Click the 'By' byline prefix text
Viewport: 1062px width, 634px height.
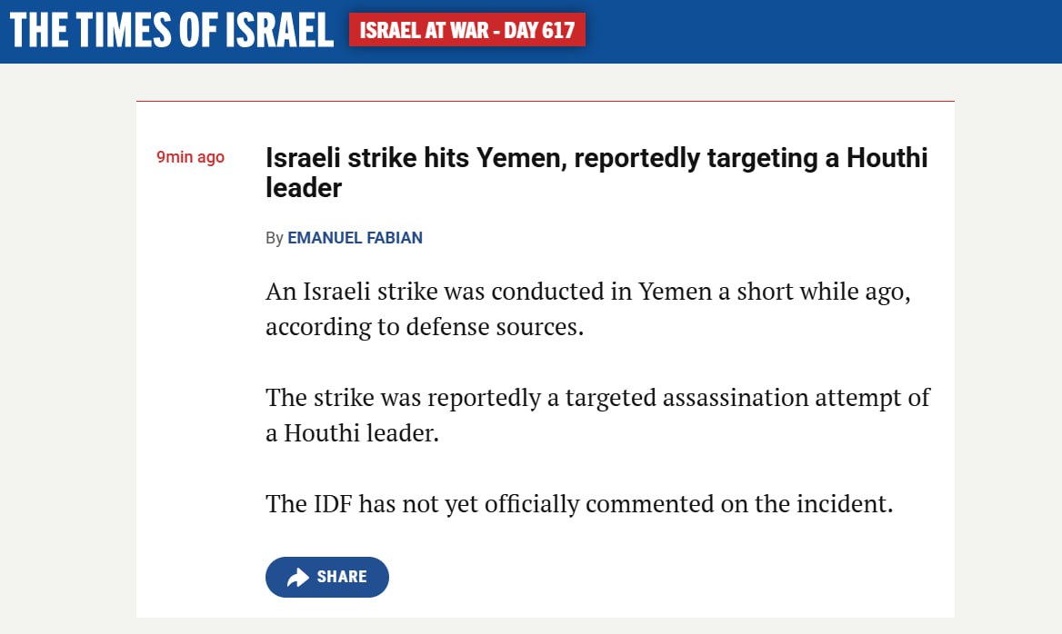pos(275,238)
